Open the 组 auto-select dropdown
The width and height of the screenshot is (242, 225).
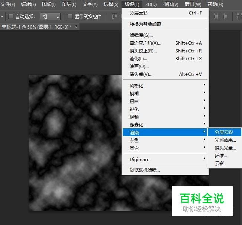[50, 16]
